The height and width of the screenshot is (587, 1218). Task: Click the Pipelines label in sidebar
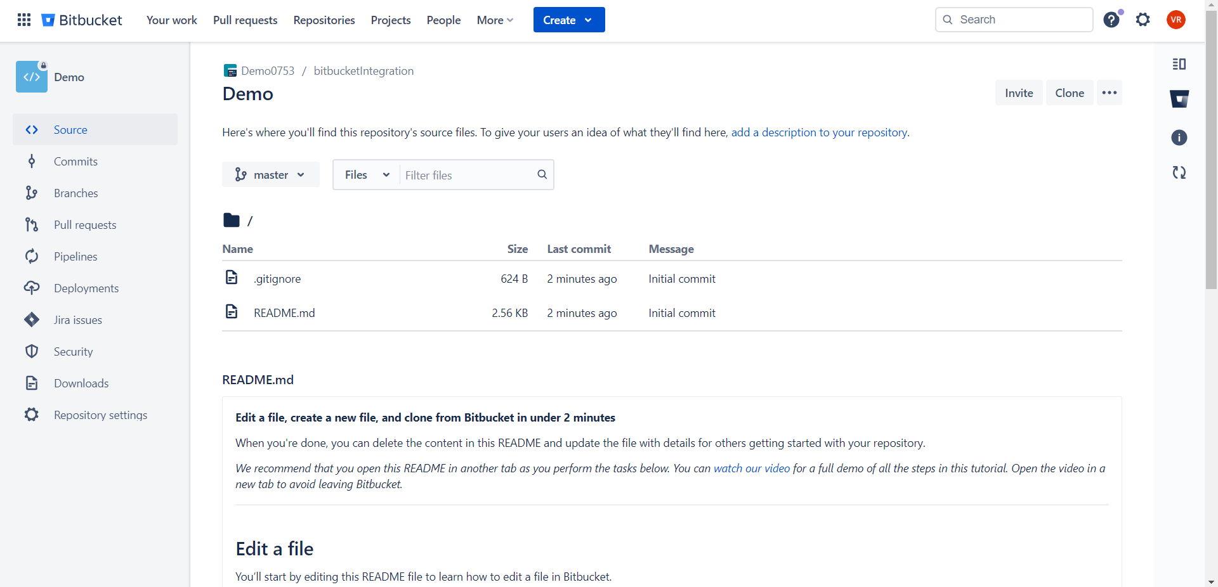pyautogui.click(x=75, y=257)
